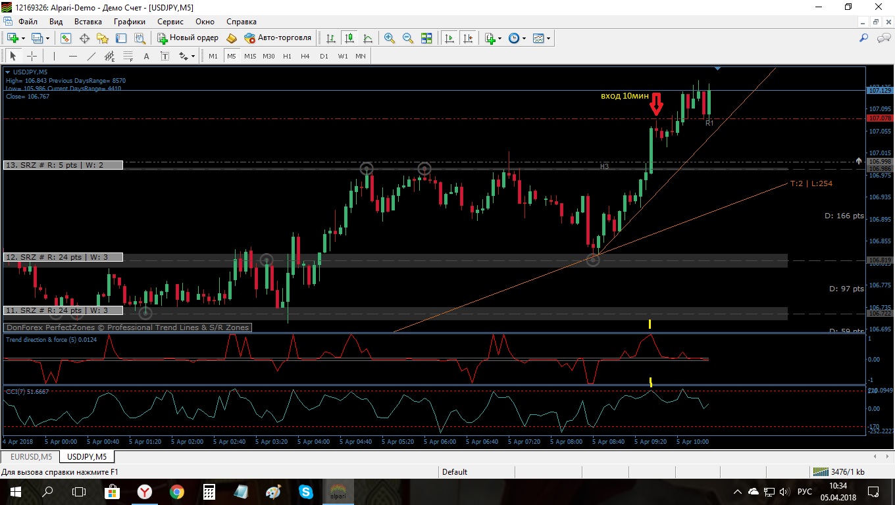Switch to the EURUSD,M5 chart tab
Viewport: 895px width, 505px height.
click(x=30, y=456)
